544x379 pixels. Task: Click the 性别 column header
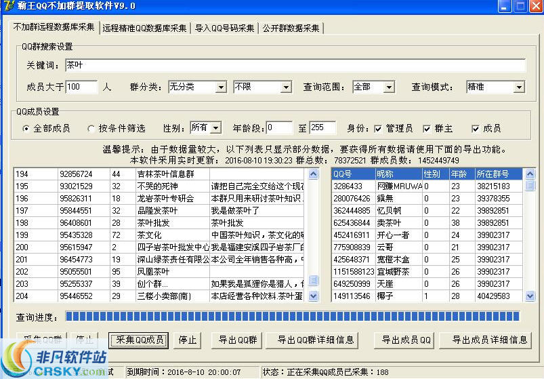click(436, 174)
